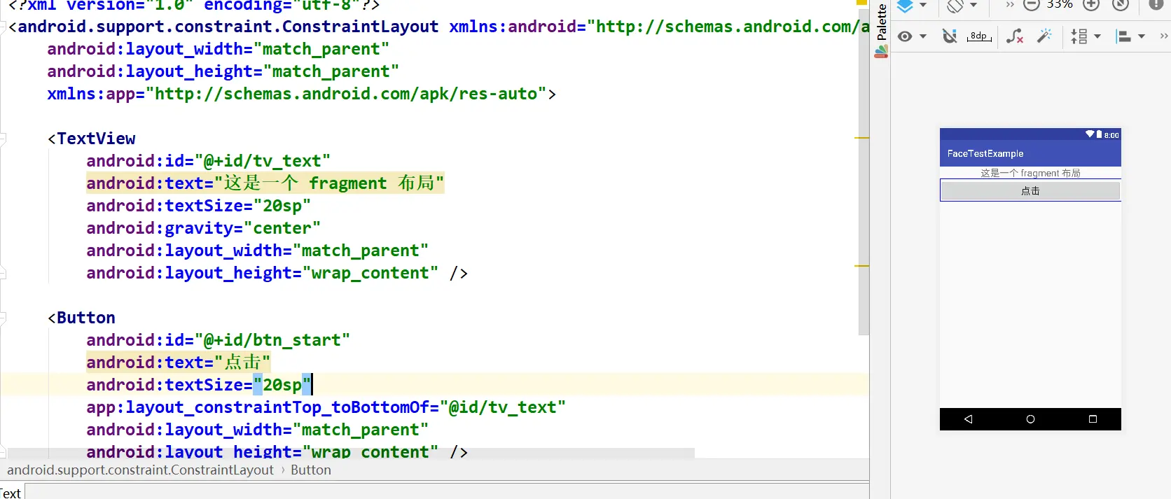Viewport: 1171px width, 499px height.
Task: Click the 33% zoom level text
Action: 1060,5
